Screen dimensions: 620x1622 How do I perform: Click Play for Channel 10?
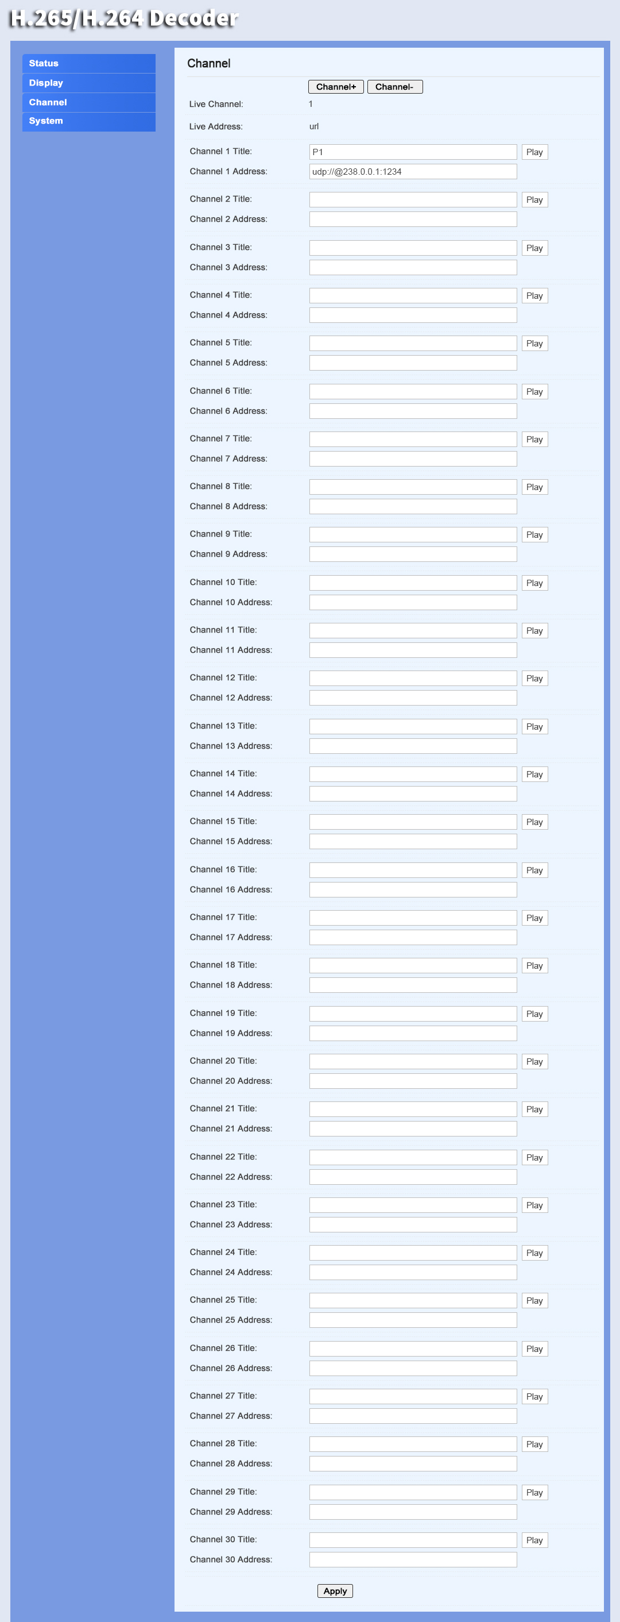(x=534, y=583)
